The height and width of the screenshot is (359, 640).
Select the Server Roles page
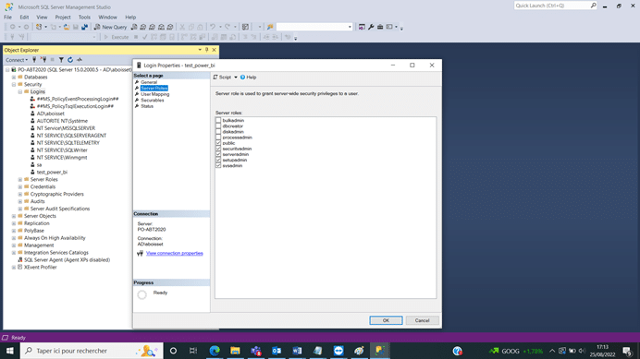(154, 88)
